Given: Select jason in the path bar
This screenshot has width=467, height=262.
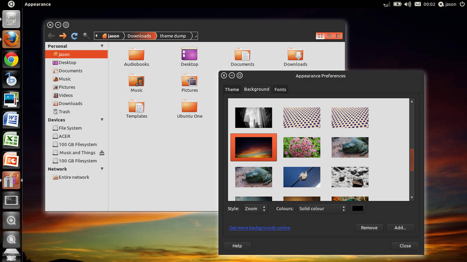Looking at the screenshot, I should pyautogui.click(x=110, y=36).
